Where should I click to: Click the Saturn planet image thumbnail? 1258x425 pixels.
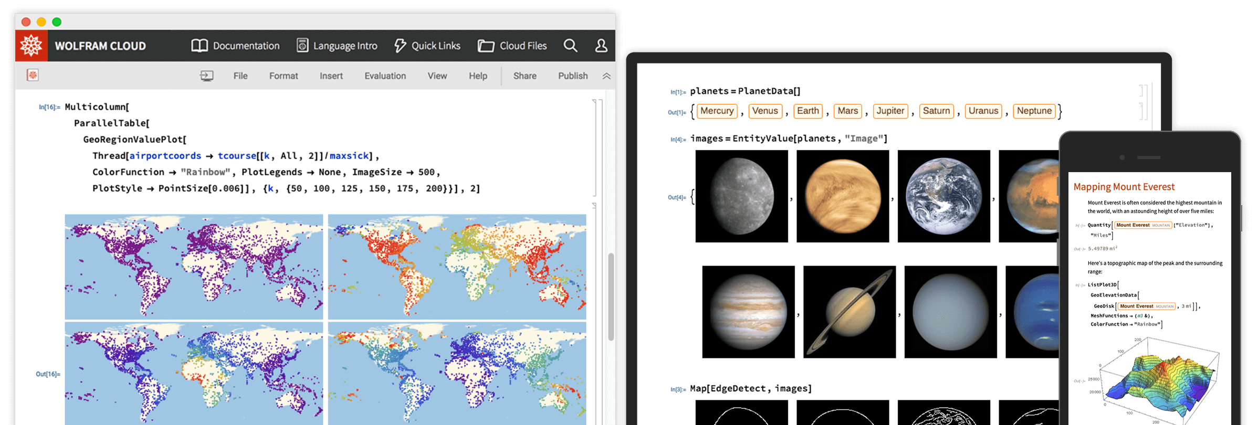coord(849,312)
